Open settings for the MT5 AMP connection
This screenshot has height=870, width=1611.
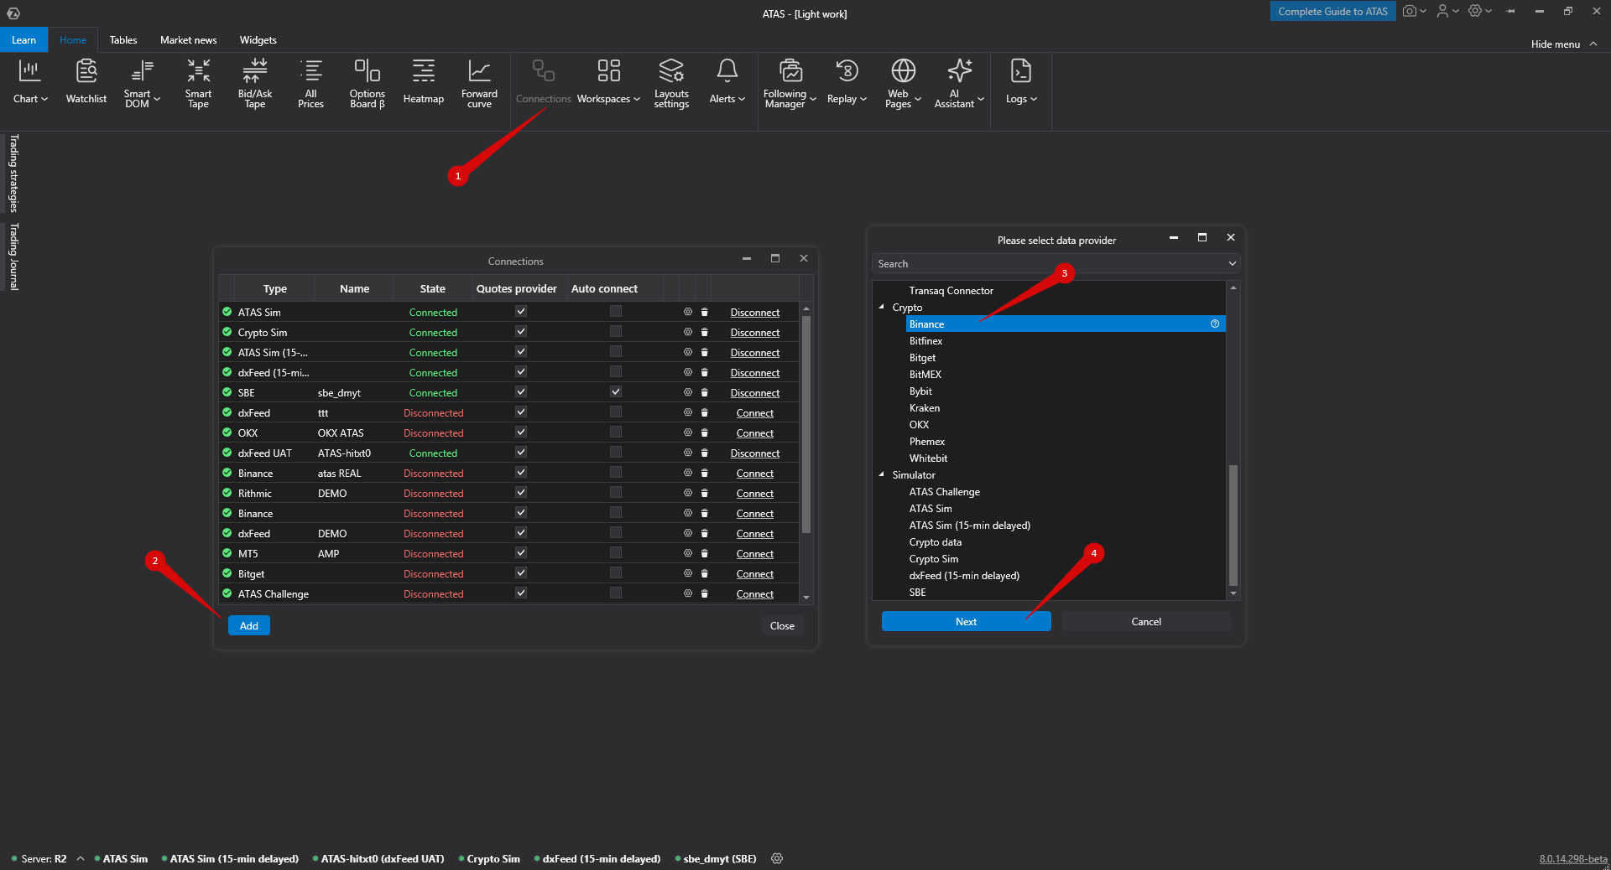pyautogui.click(x=688, y=553)
